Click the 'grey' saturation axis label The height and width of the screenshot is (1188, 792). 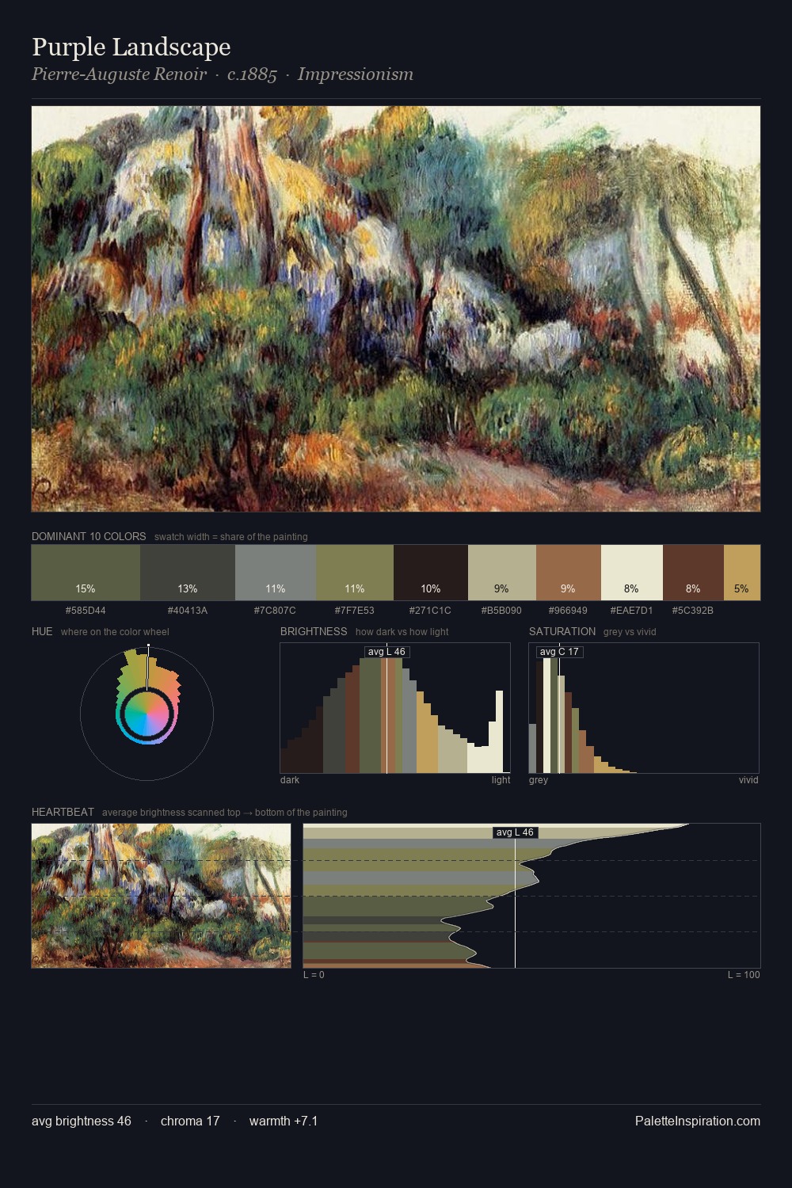coord(539,780)
